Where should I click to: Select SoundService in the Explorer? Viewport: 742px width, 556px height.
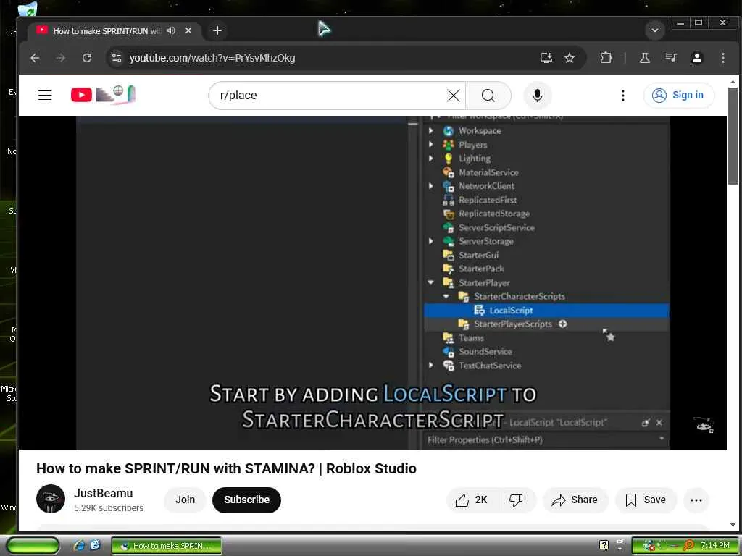click(x=485, y=352)
